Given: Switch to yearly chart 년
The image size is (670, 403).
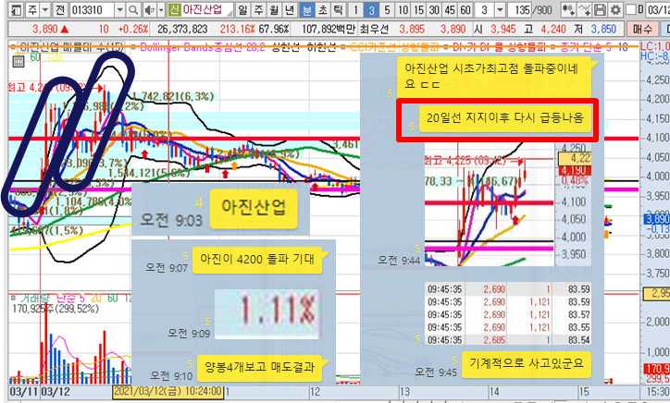Looking at the screenshot, I should tap(290, 9).
